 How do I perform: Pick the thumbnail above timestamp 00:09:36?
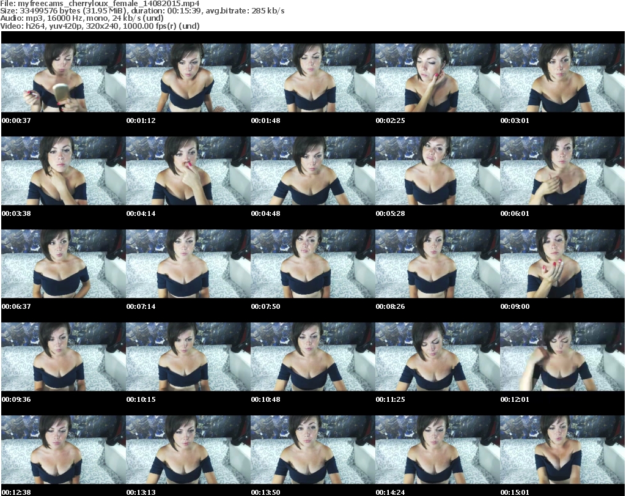[64, 357]
